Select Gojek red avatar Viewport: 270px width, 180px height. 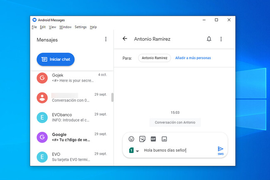42,78
